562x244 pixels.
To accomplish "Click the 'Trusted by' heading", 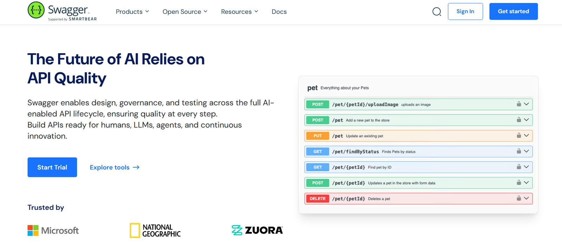I will (46, 208).
